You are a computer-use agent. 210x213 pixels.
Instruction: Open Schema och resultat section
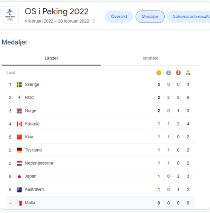point(189,17)
